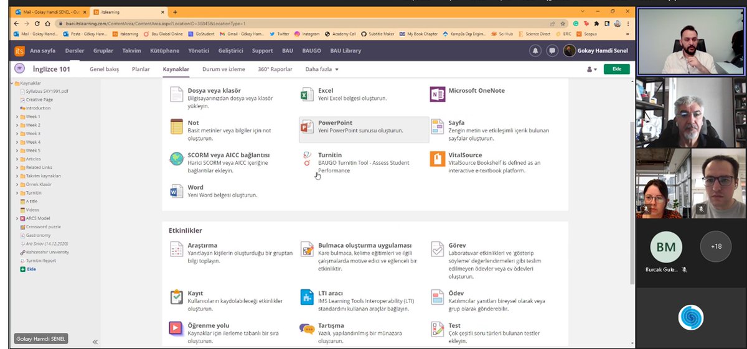Click the green Ekle button

[616, 70]
